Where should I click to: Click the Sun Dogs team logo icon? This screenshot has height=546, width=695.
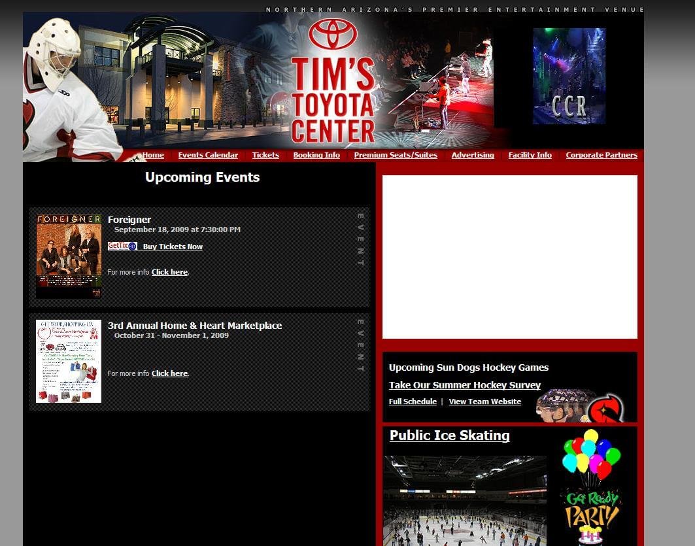(606, 408)
